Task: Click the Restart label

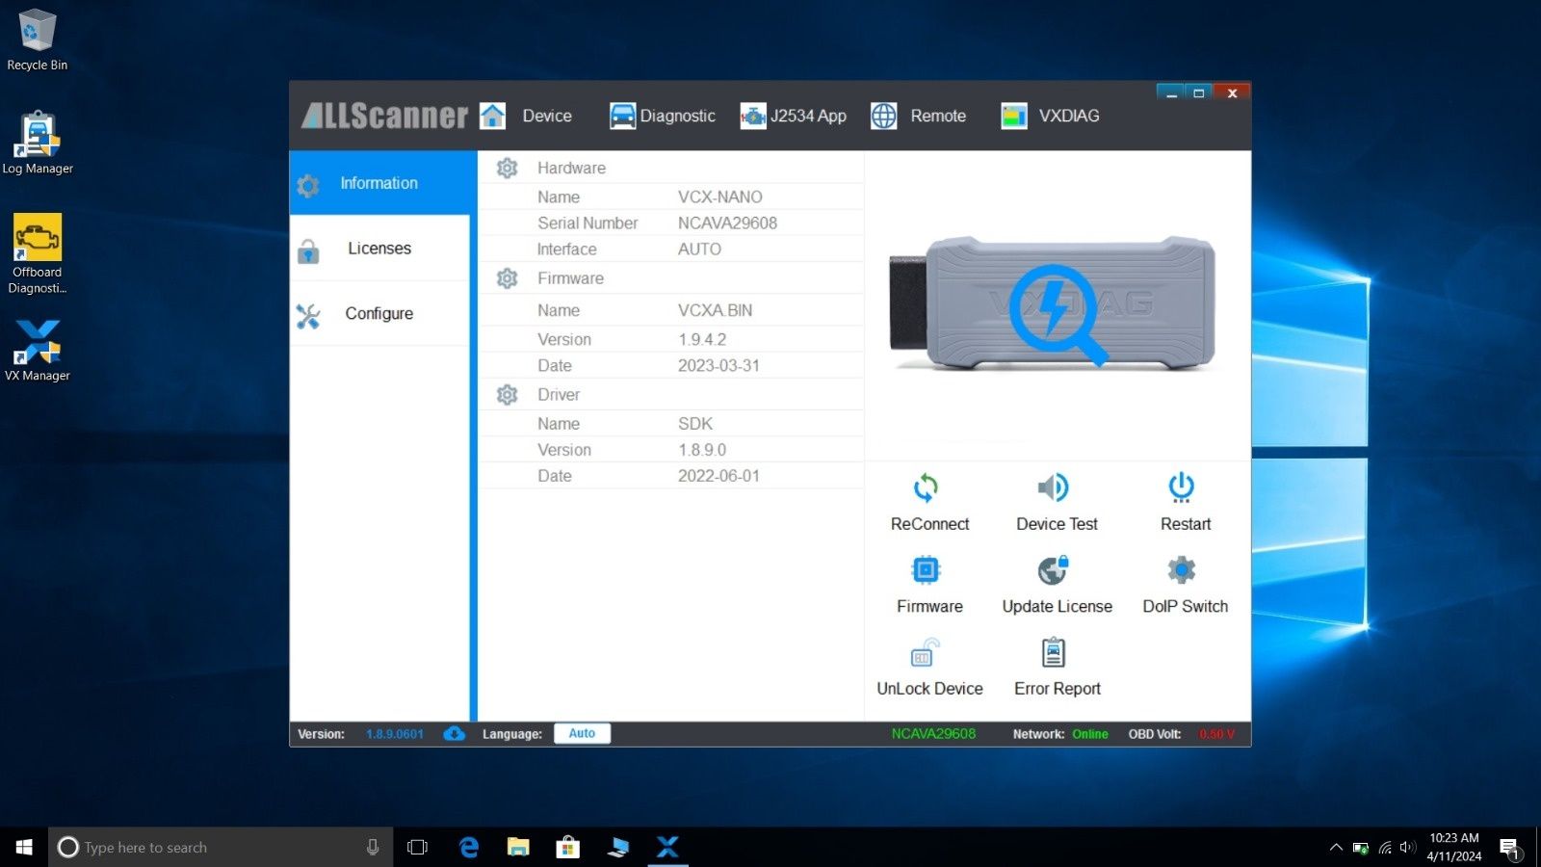Action: click(x=1186, y=524)
